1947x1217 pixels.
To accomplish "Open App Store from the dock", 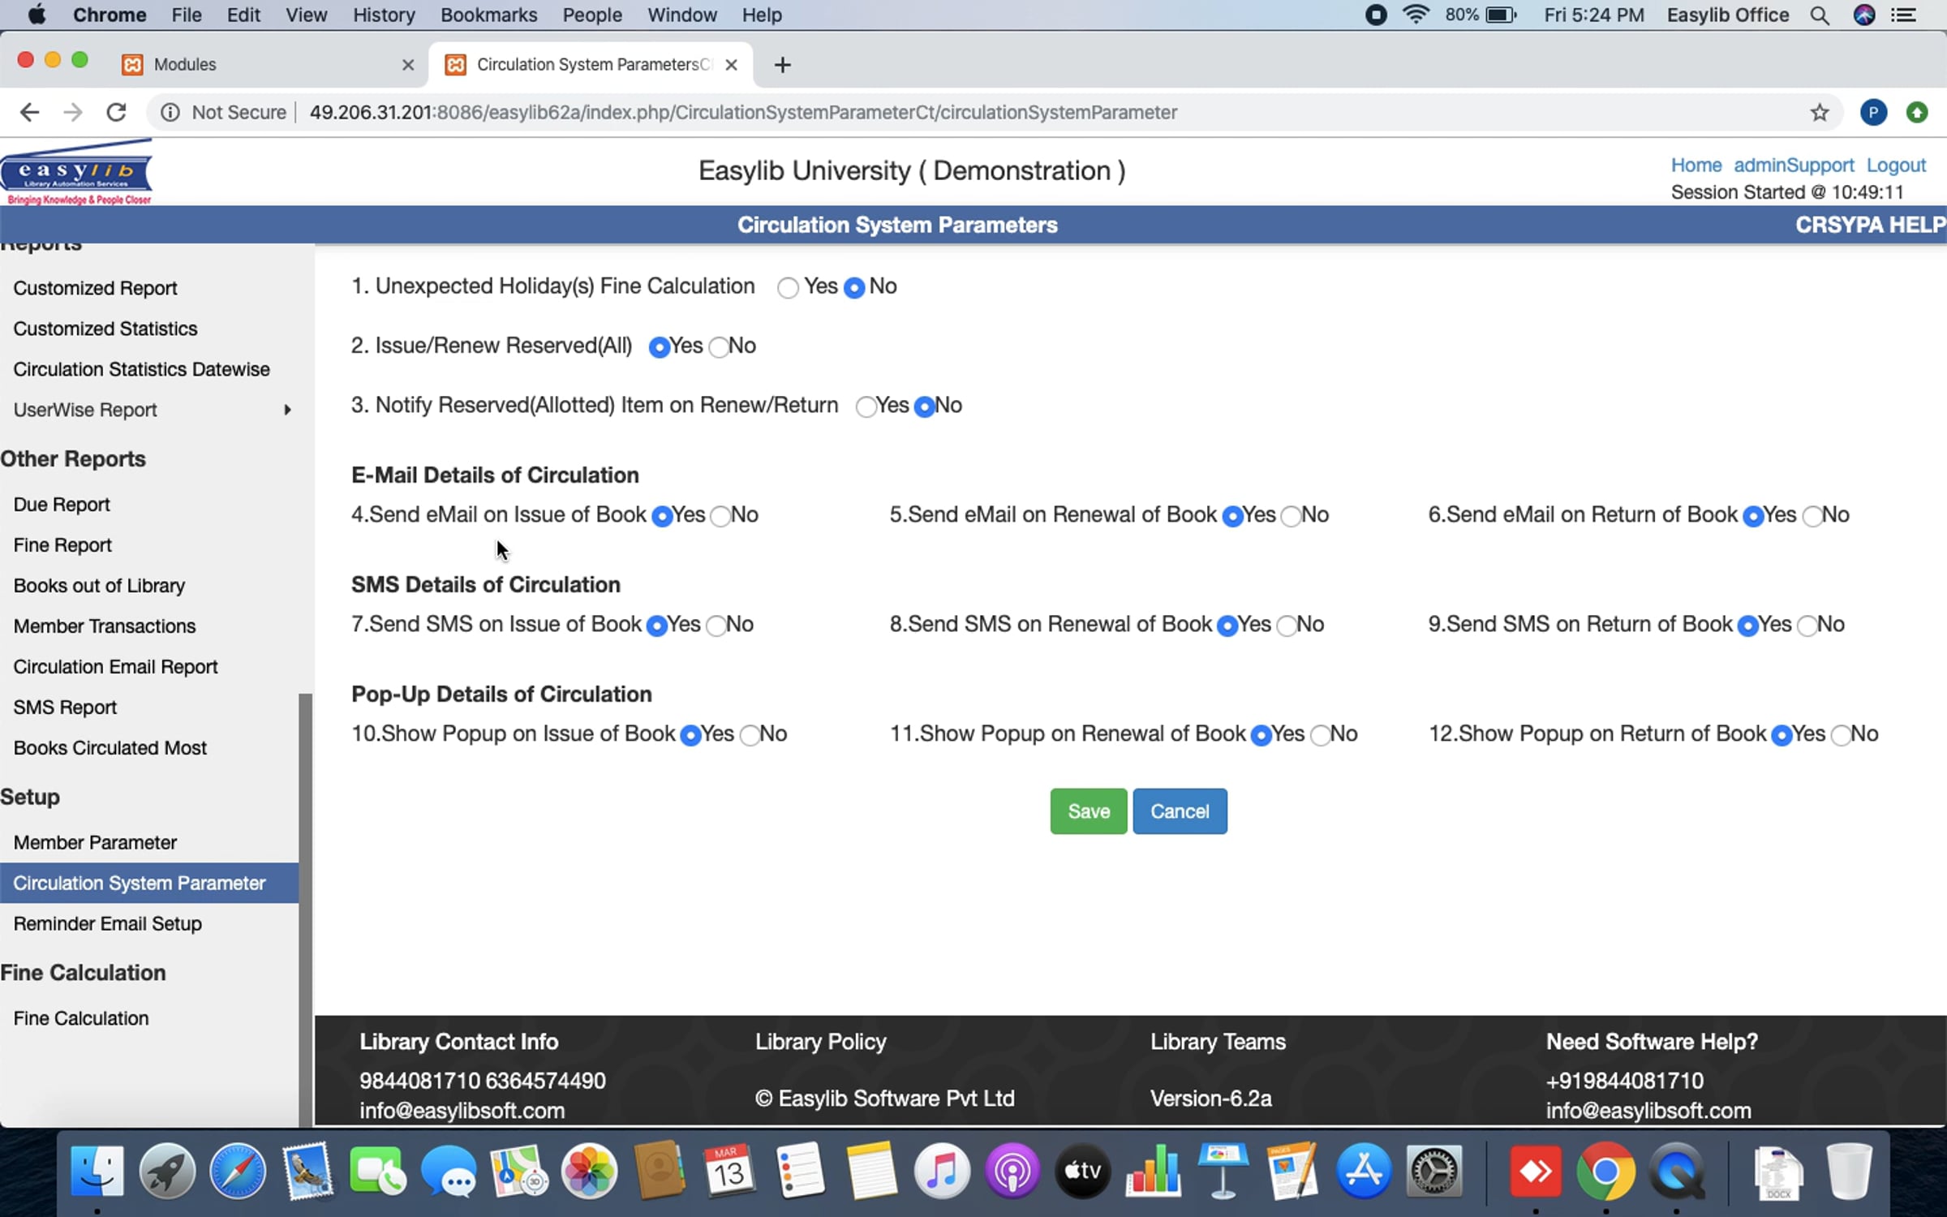I will click(x=1364, y=1171).
